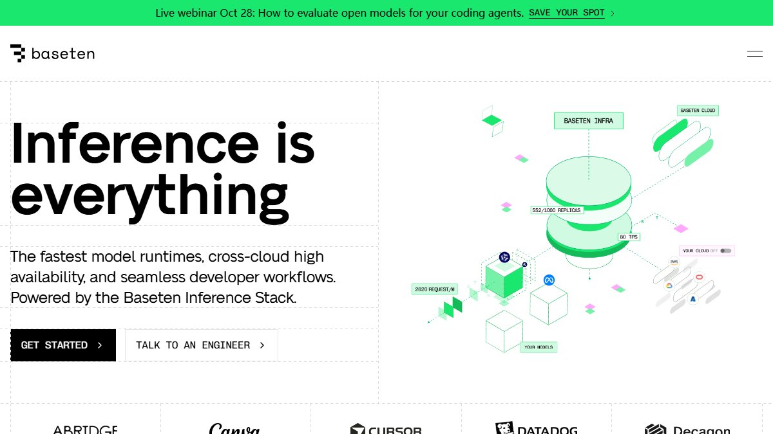Screen dimensions: 773x434
Task: Click the BASETEN INFRA label
Action: point(589,121)
